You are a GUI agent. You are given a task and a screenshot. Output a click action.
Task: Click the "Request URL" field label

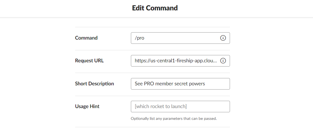pyautogui.click(x=89, y=61)
